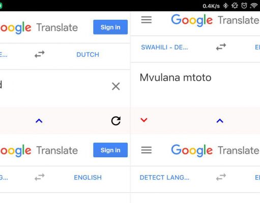Clear input text with the X icon
Image resolution: width=260 pixels, height=203 pixels.
tap(116, 86)
